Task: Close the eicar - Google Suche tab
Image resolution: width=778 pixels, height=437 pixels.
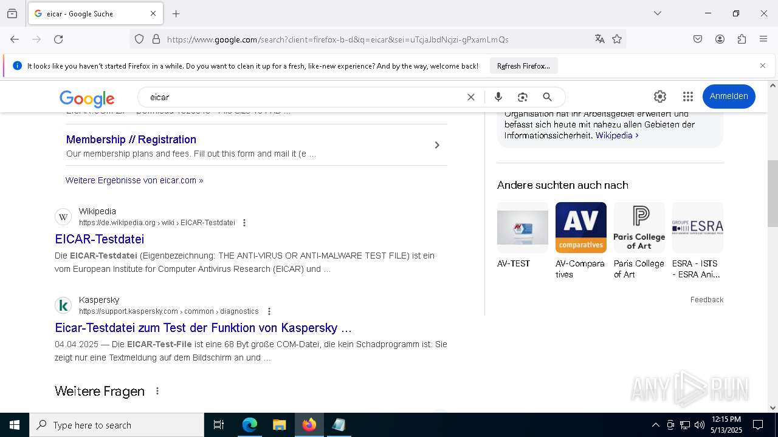Action: click(153, 13)
